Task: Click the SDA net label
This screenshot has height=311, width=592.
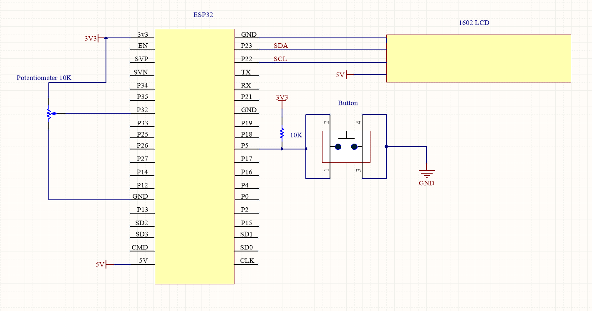Action: [281, 46]
